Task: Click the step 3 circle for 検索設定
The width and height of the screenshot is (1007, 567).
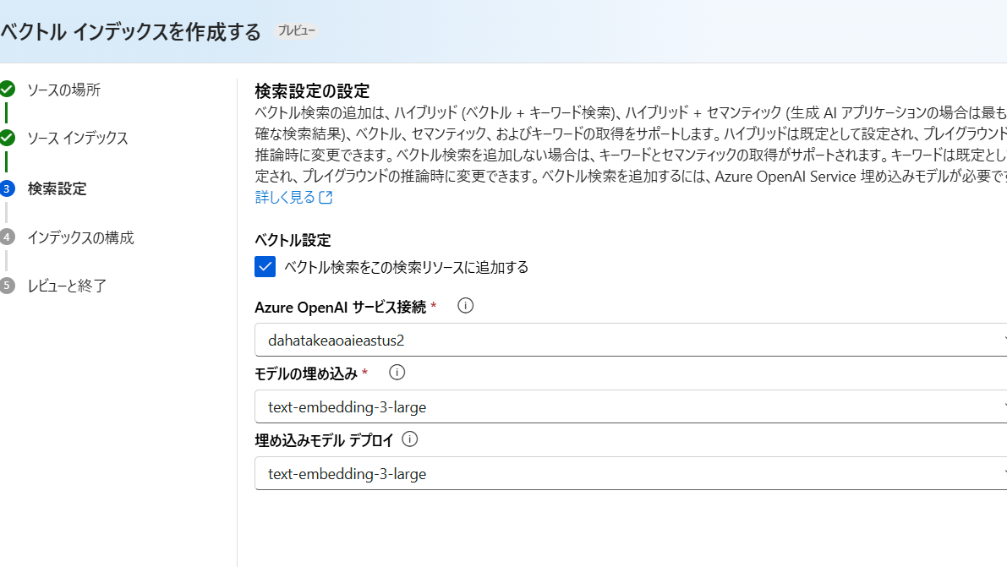Action: (7, 188)
